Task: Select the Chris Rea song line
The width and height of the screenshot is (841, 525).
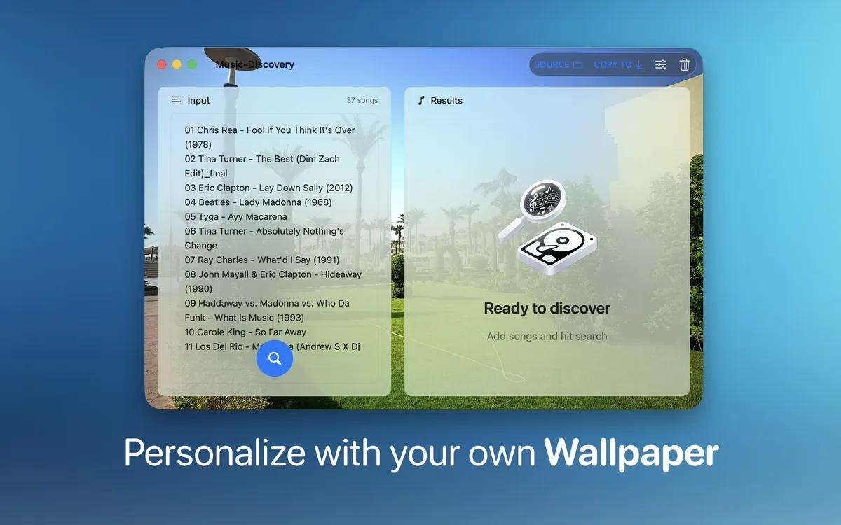Action: coord(270,130)
